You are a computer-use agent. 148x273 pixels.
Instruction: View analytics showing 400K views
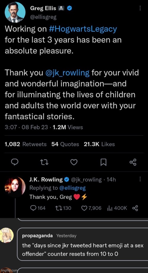click(x=117, y=208)
